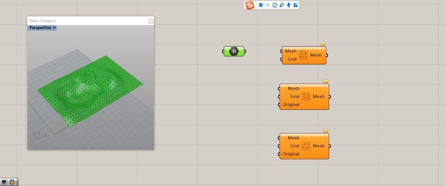The width and height of the screenshot is (445, 186).
Task: Open the Sogou toolbox grid icon
Action: (295, 5)
